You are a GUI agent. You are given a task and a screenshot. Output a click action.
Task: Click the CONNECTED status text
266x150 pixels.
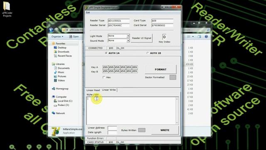pyautogui.click(x=95, y=48)
